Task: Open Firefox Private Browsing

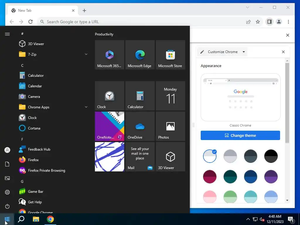Action: 54,170
